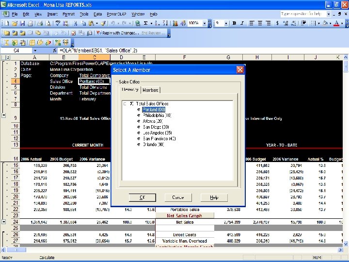Open the Tools menu

[84, 14]
